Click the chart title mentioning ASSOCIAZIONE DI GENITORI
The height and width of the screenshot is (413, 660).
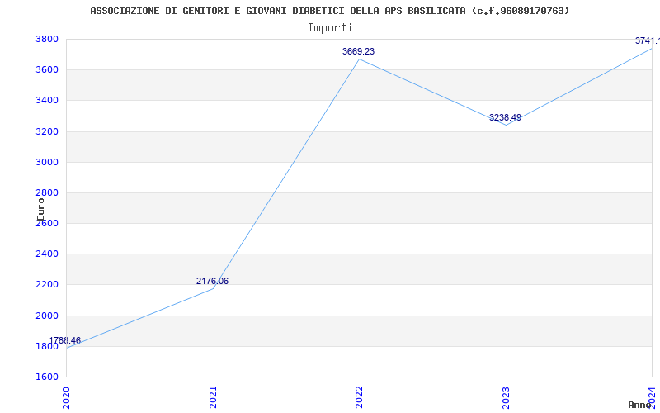(x=329, y=11)
